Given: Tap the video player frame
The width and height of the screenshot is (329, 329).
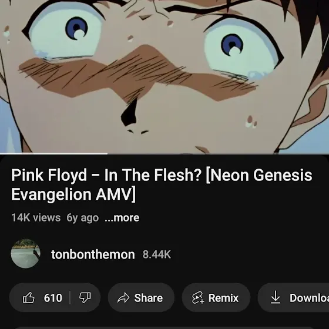Looking at the screenshot, I should point(164,76).
